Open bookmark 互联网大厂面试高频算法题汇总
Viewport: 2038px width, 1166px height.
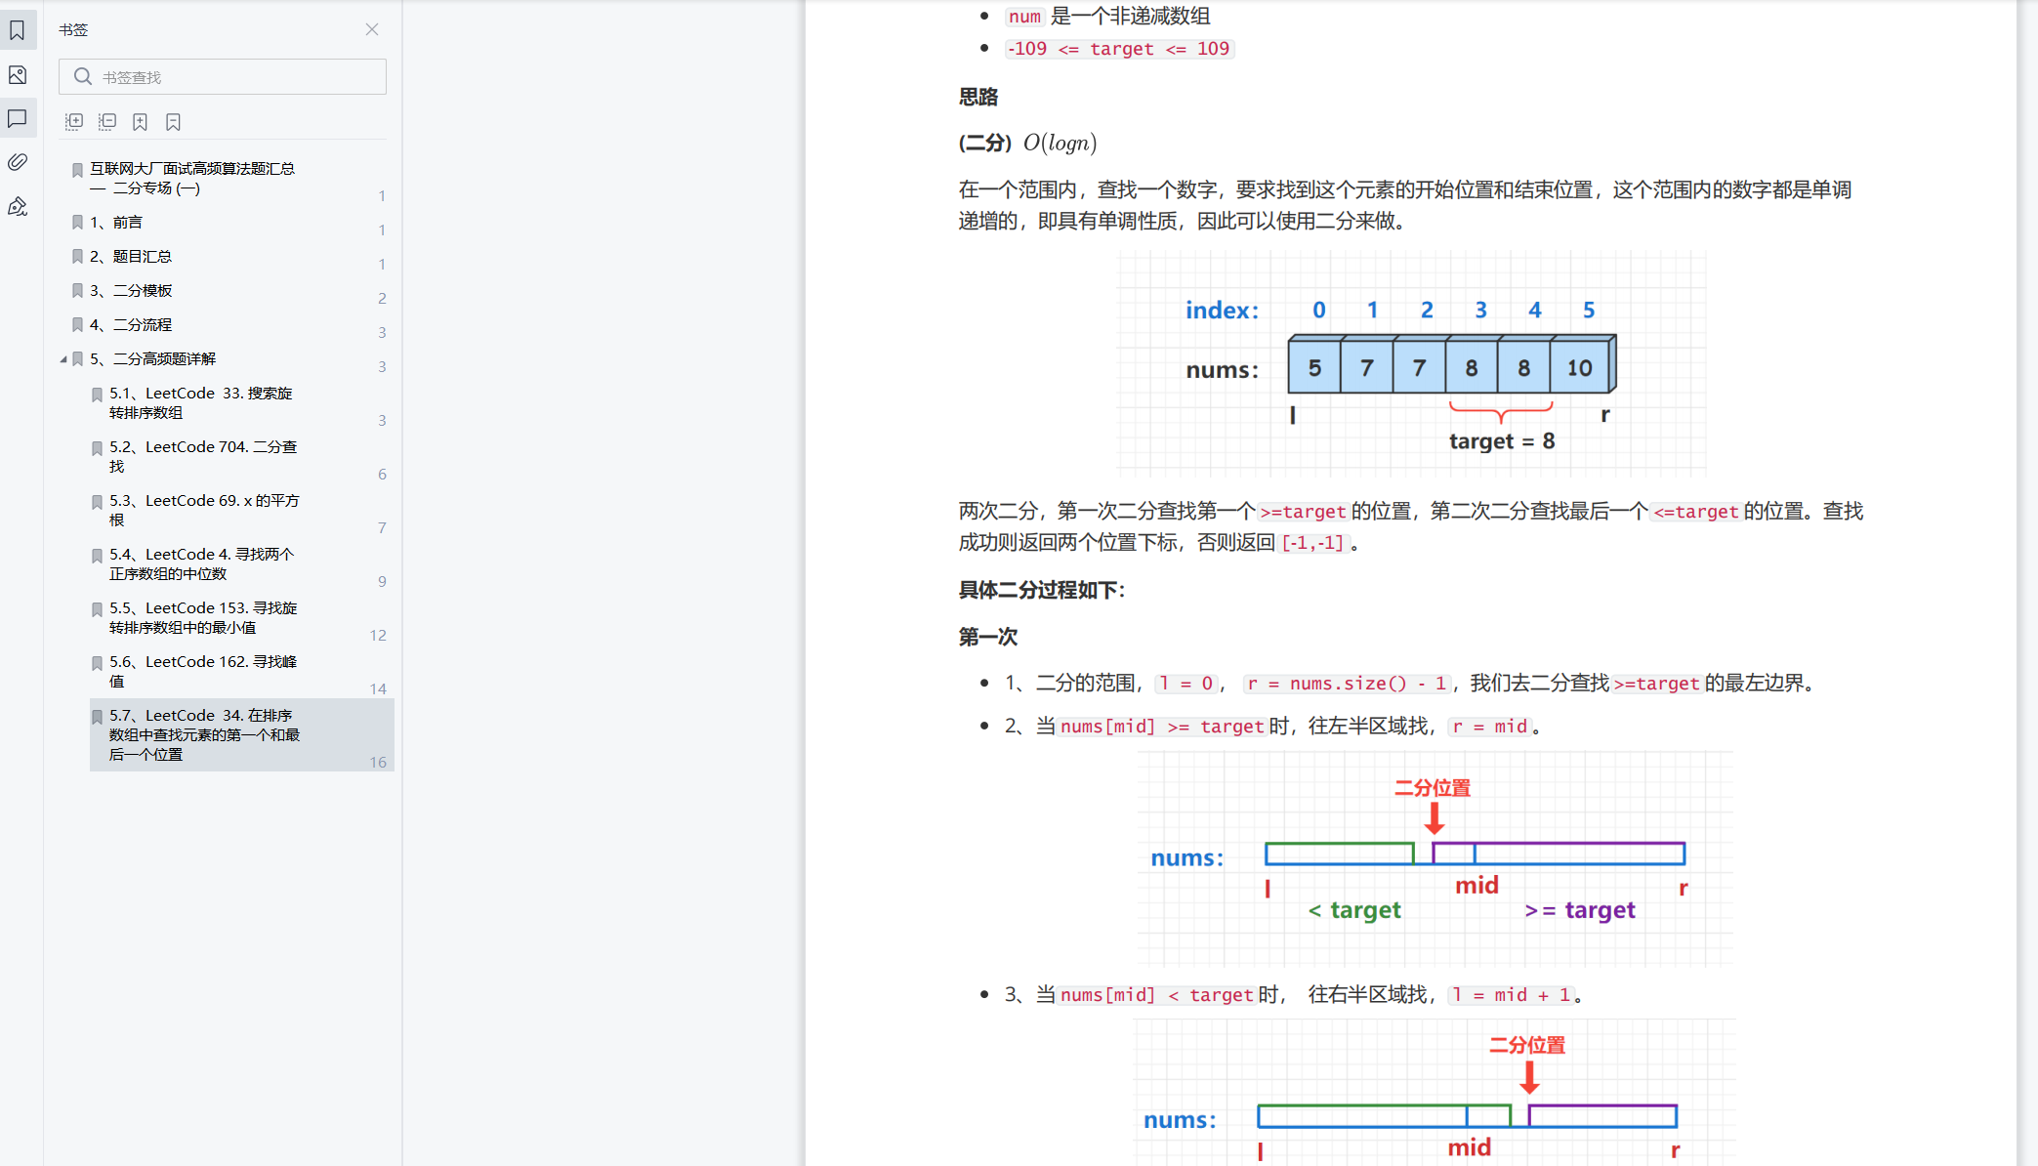coord(192,178)
